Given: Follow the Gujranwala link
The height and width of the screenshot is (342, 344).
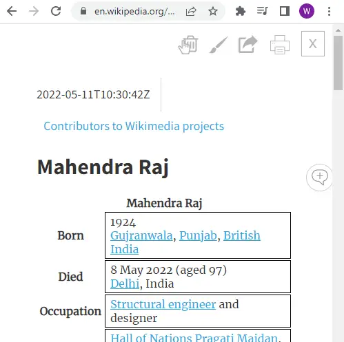Looking at the screenshot, I should click(141, 235).
